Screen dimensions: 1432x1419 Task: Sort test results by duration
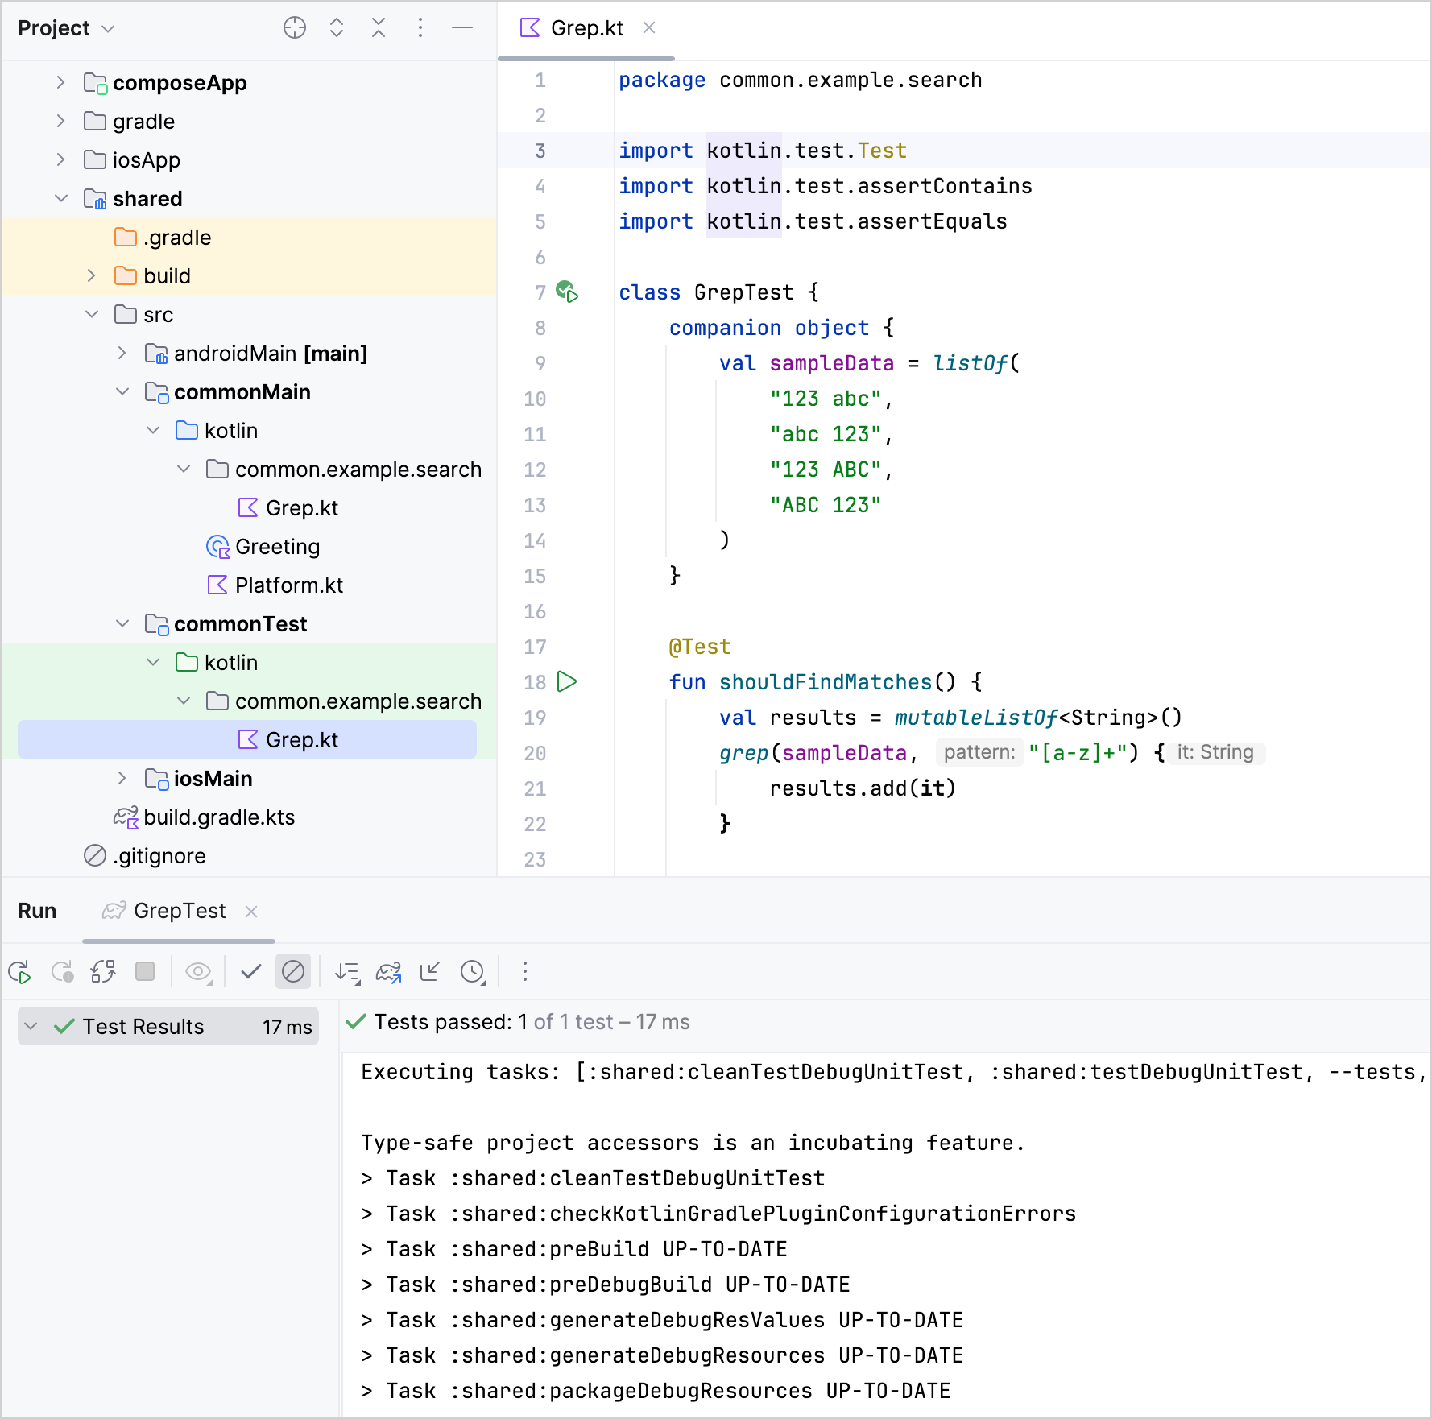[347, 971]
